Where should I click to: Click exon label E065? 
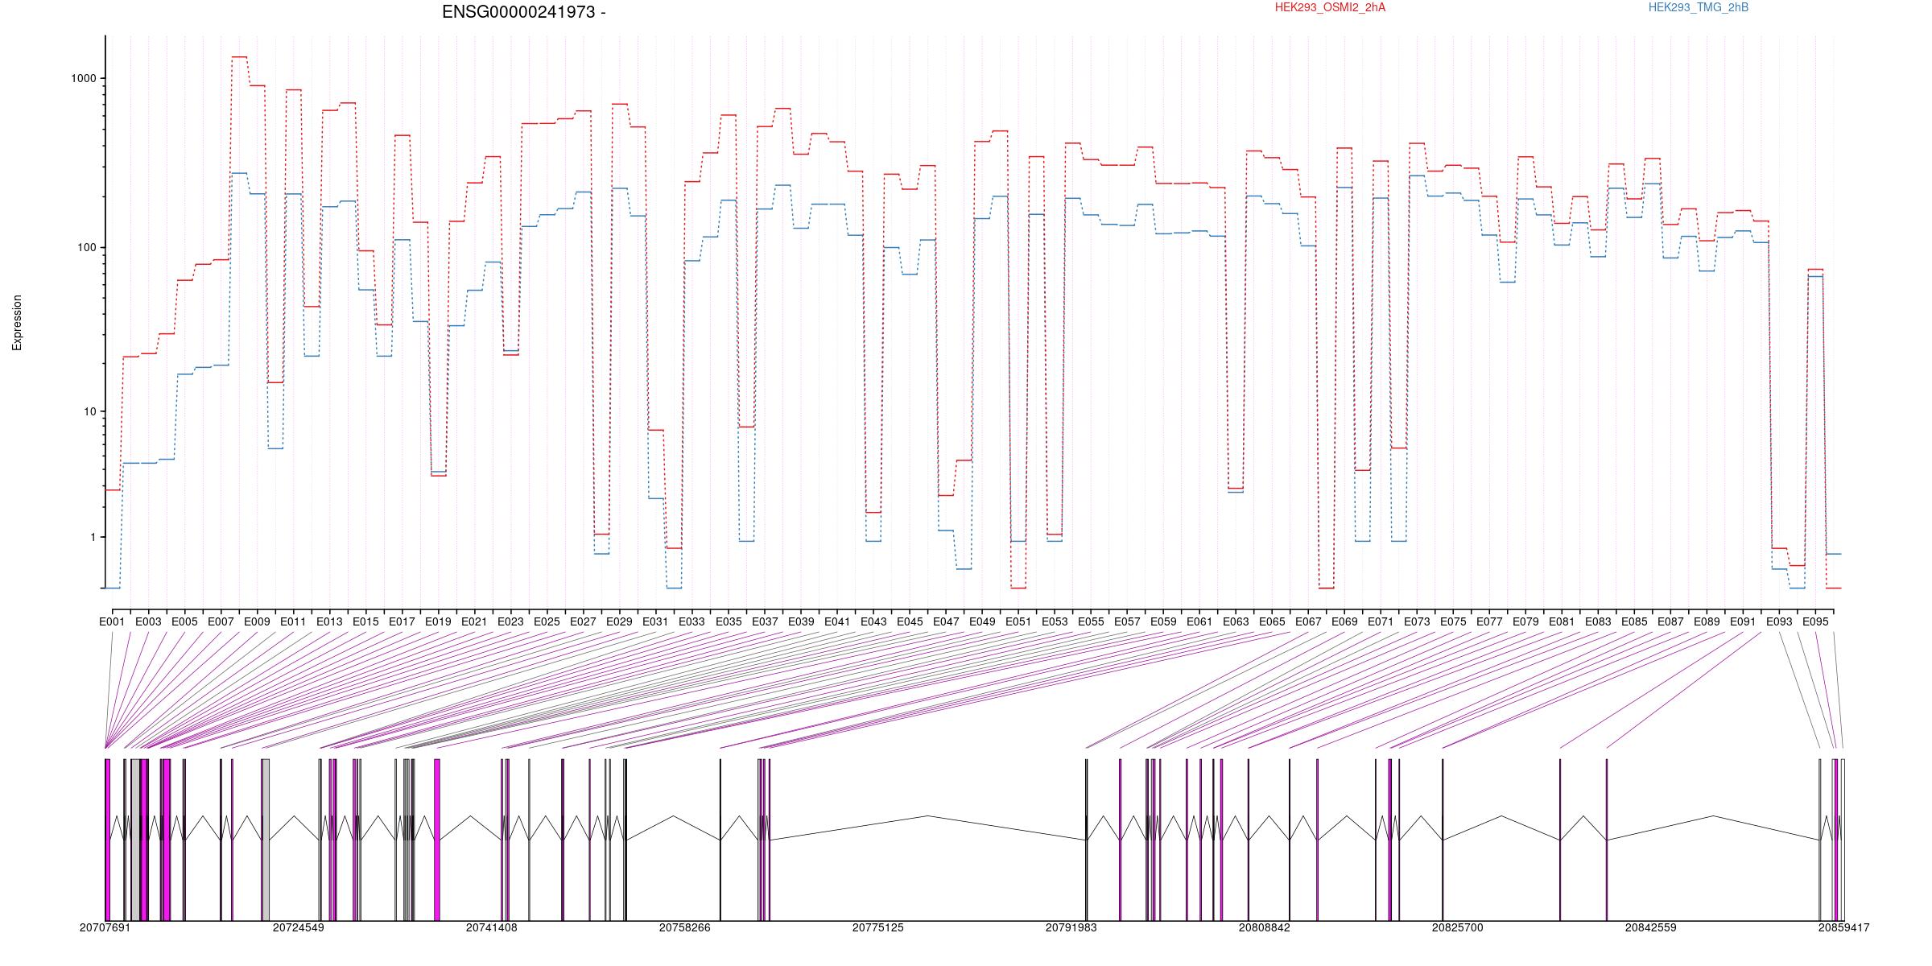click(x=1272, y=621)
